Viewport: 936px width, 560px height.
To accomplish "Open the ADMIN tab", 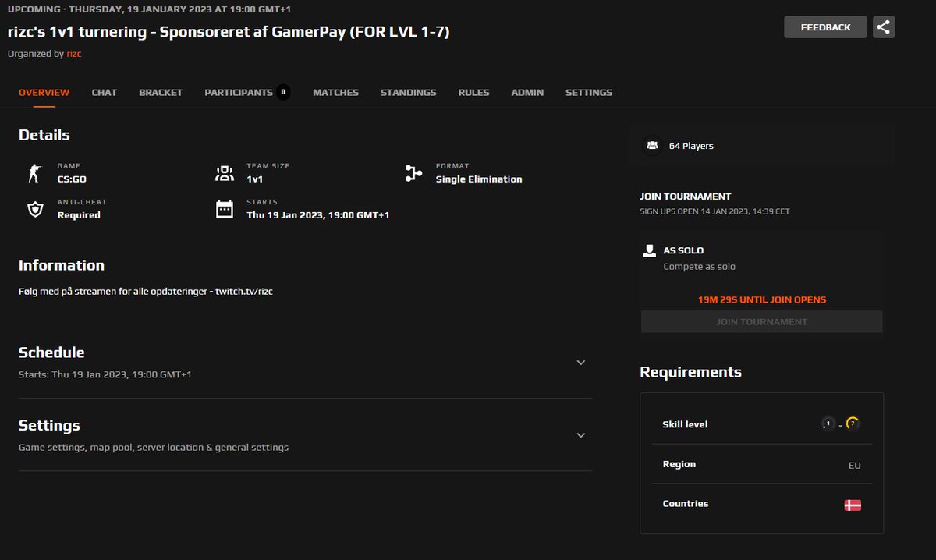I will coord(528,92).
